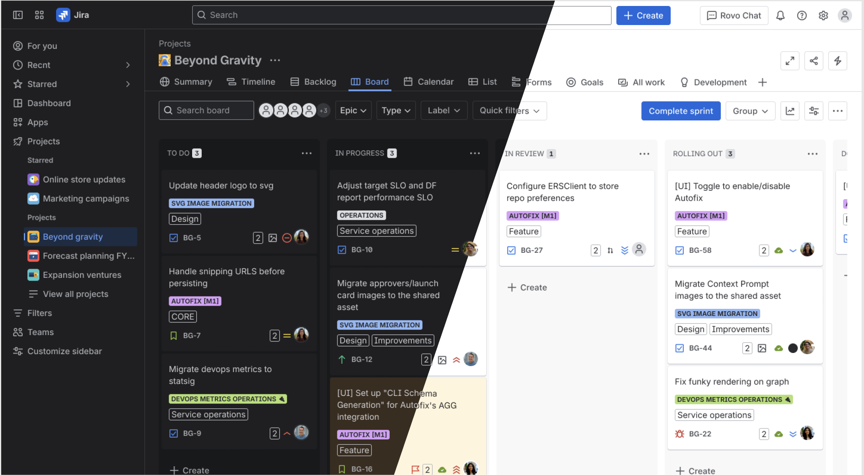The image size is (864, 475).
Task: Expand the board to fullscreen
Action: tap(790, 61)
